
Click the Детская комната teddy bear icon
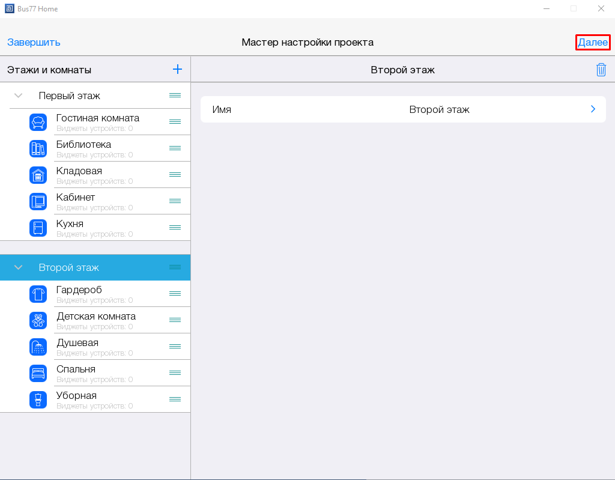pyautogui.click(x=38, y=320)
